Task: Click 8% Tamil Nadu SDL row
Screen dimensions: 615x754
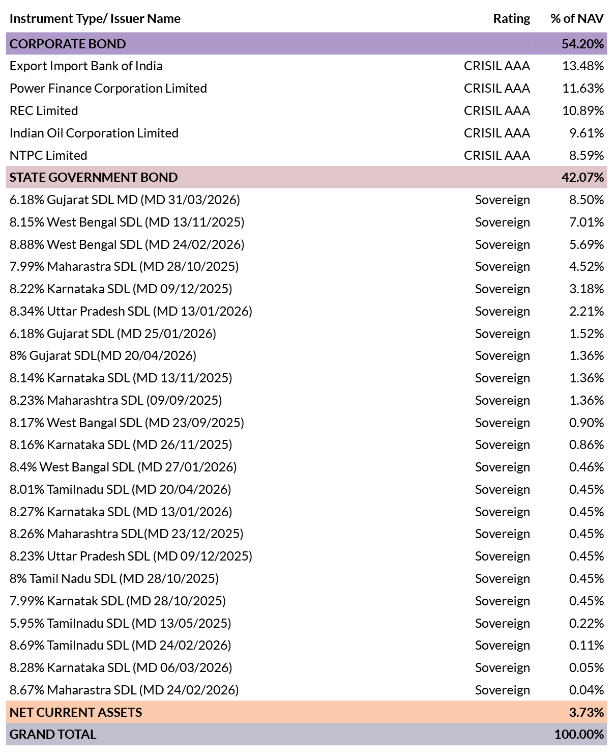Action: coord(306,578)
